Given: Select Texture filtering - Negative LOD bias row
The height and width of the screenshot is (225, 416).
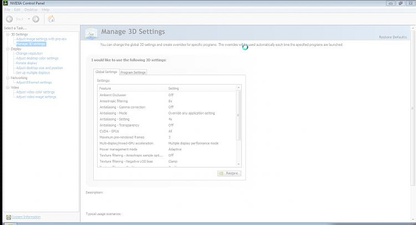Looking at the screenshot, I should [x=166, y=161].
